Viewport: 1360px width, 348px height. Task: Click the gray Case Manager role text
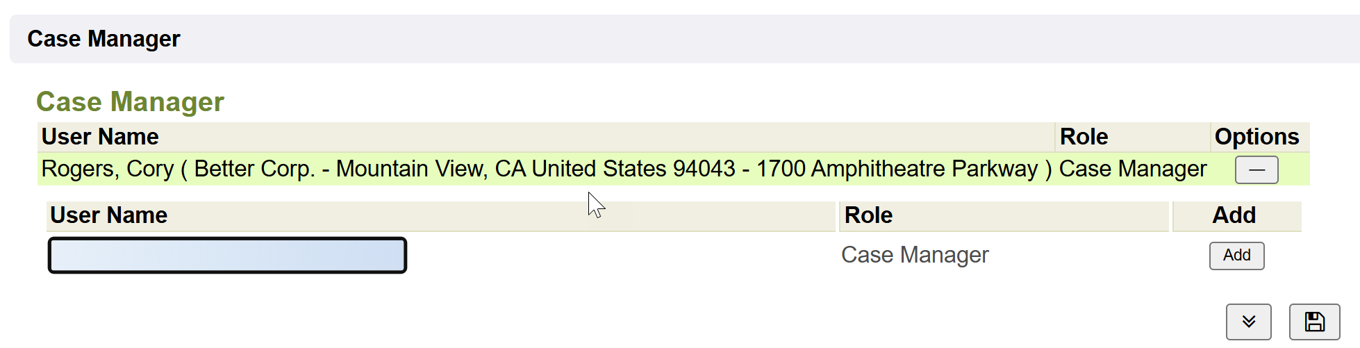tap(914, 255)
